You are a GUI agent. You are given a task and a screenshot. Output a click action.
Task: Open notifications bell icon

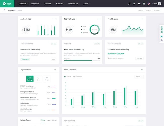pyautogui.click(x=134, y=4)
